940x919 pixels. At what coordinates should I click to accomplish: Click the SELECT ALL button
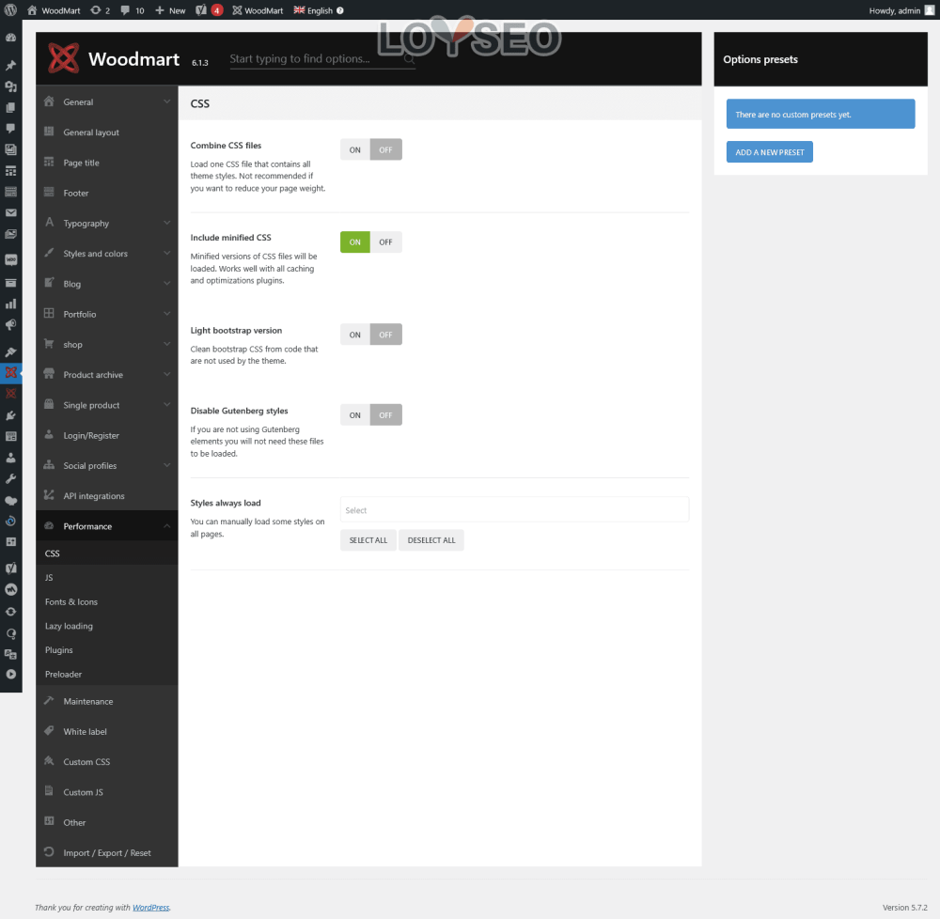(368, 540)
